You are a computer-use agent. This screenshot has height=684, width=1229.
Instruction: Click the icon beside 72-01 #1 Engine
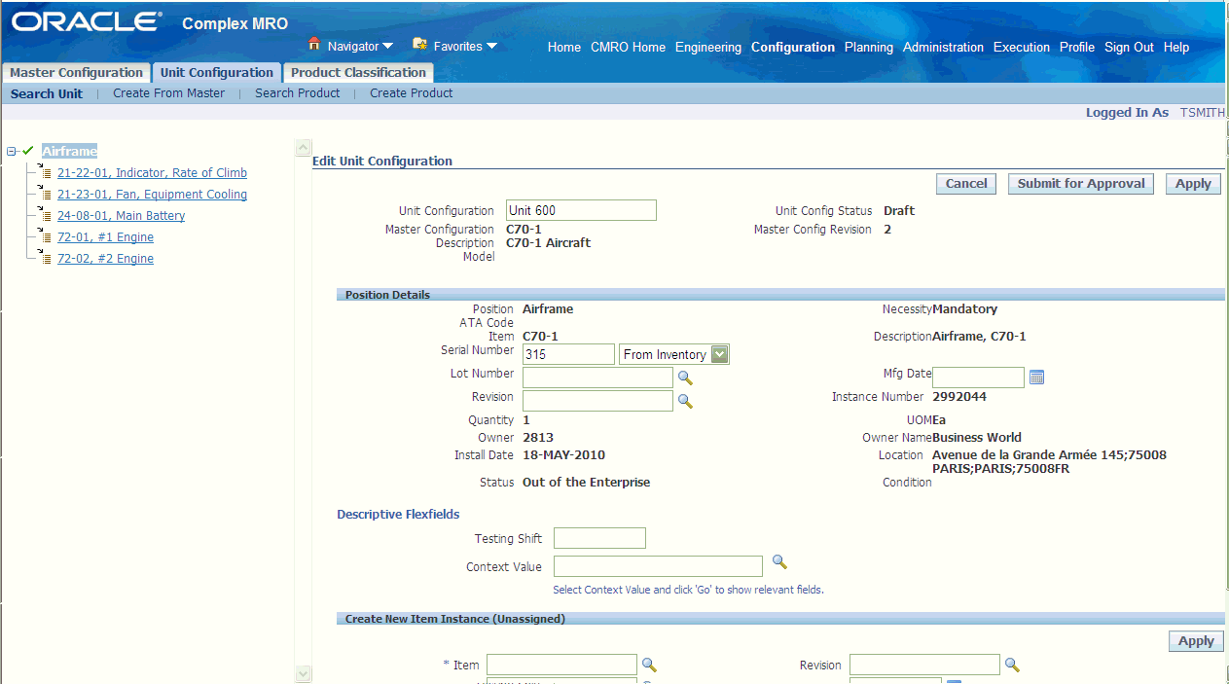point(45,237)
